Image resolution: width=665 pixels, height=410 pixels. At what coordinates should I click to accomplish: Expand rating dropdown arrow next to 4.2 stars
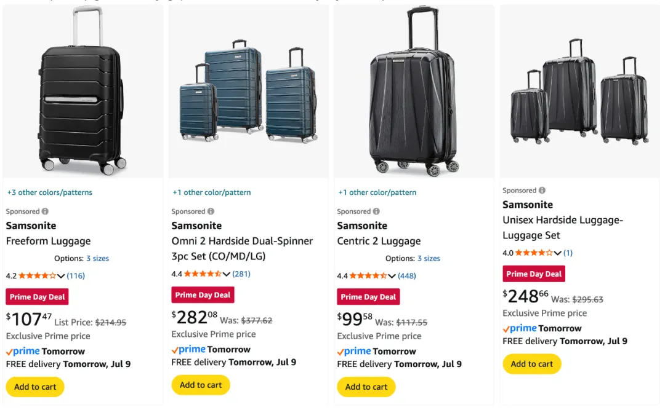[61, 276]
